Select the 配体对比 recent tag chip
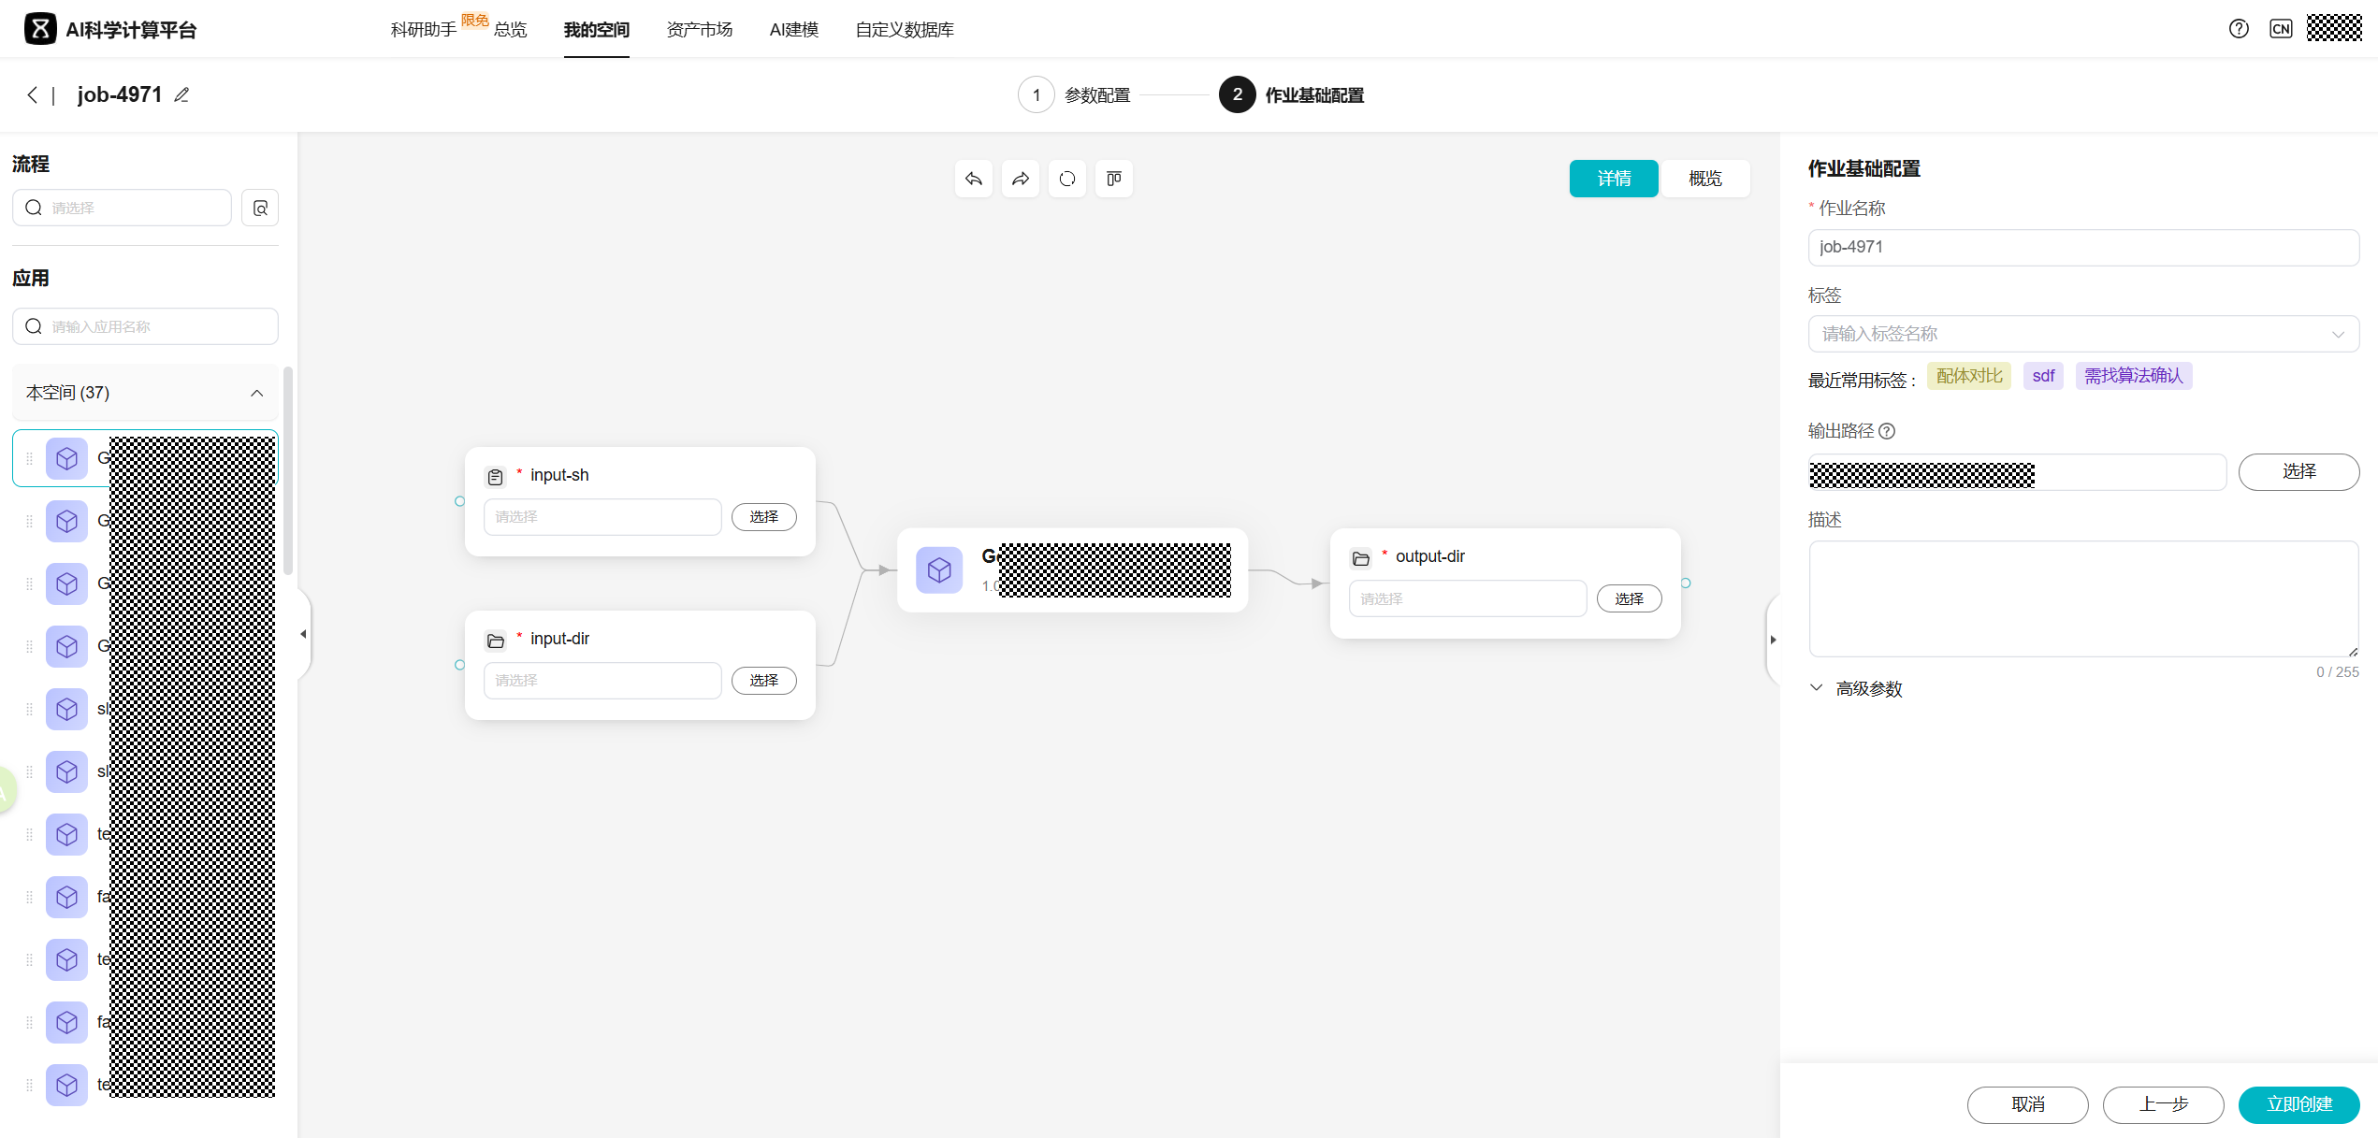 1968,376
